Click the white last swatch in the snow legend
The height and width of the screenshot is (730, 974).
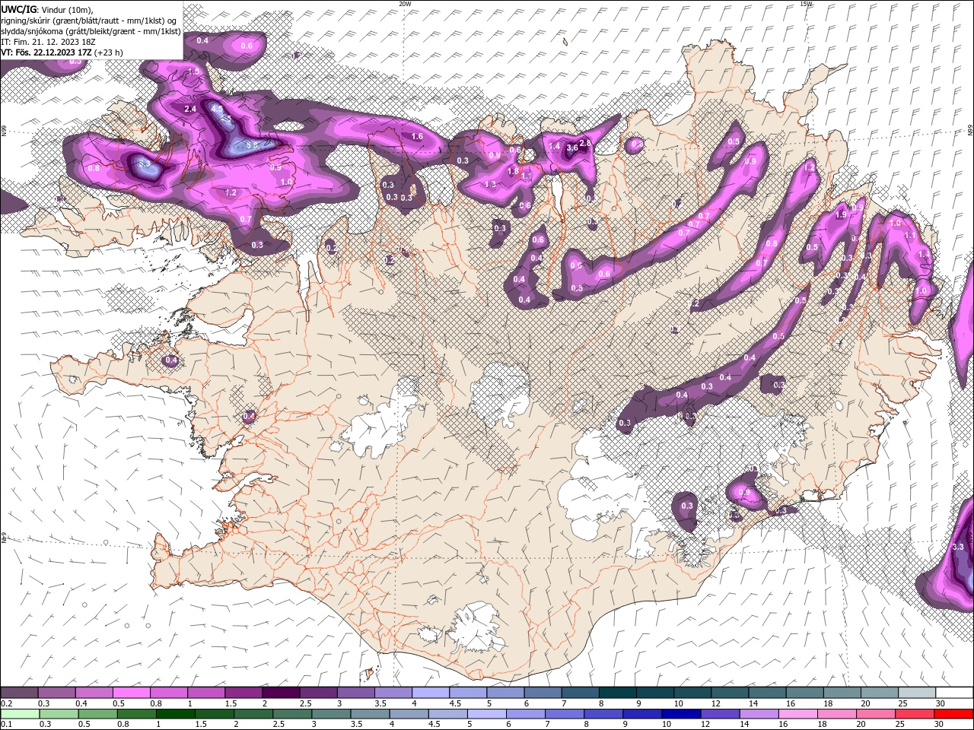[x=954, y=693]
